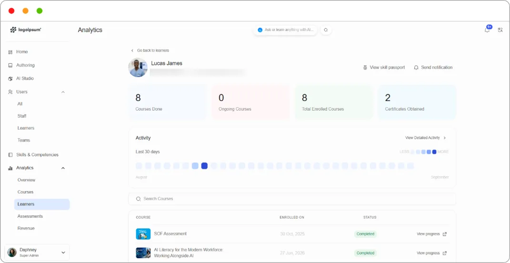This screenshot has height=263, width=510.
Task: Open the Authoring section
Action: point(25,65)
